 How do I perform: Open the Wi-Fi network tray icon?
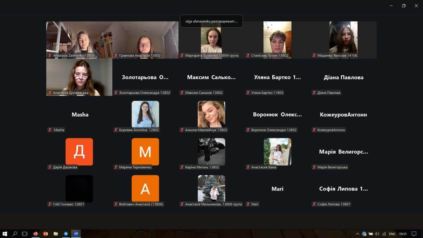[384, 234]
